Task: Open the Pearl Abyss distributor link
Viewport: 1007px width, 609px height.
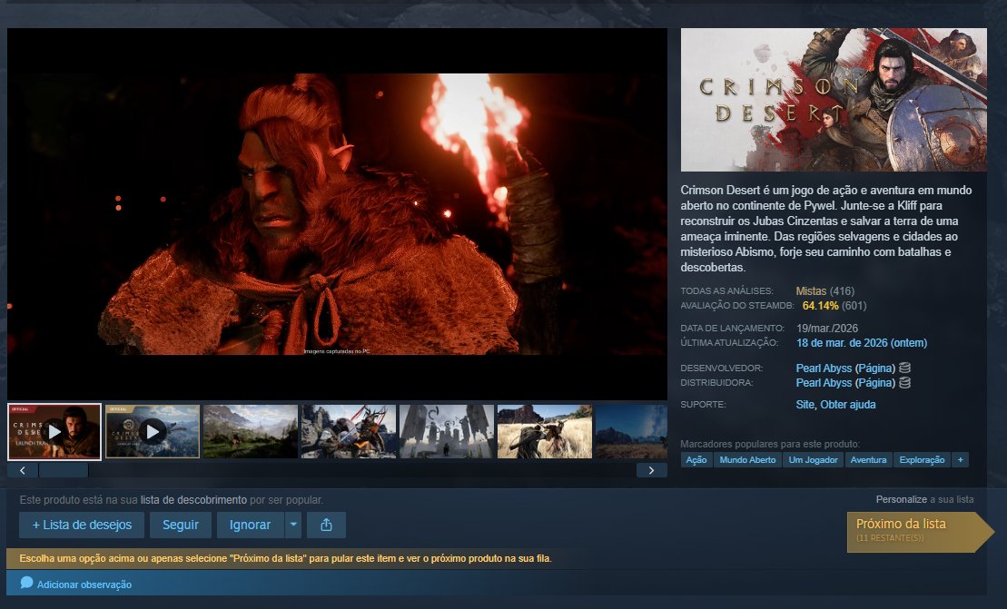Action: (x=824, y=383)
